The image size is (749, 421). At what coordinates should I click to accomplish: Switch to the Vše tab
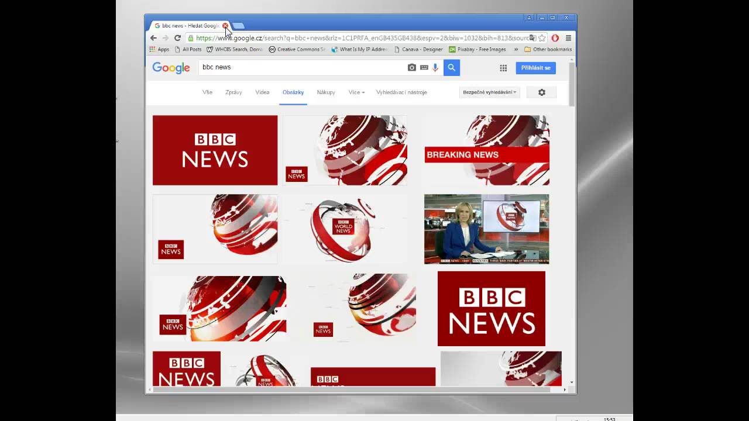click(x=207, y=92)
